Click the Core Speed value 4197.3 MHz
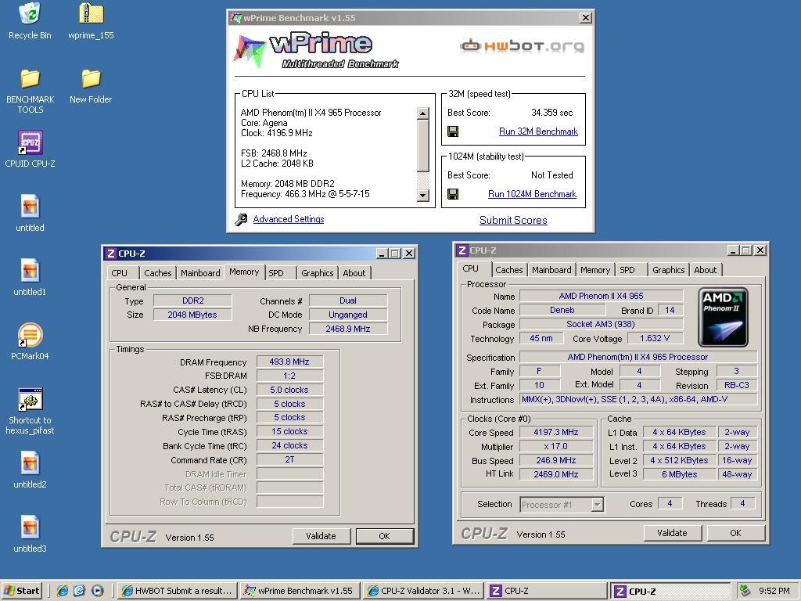The width and height of the screenshot is (801, 601). (556, 432)
